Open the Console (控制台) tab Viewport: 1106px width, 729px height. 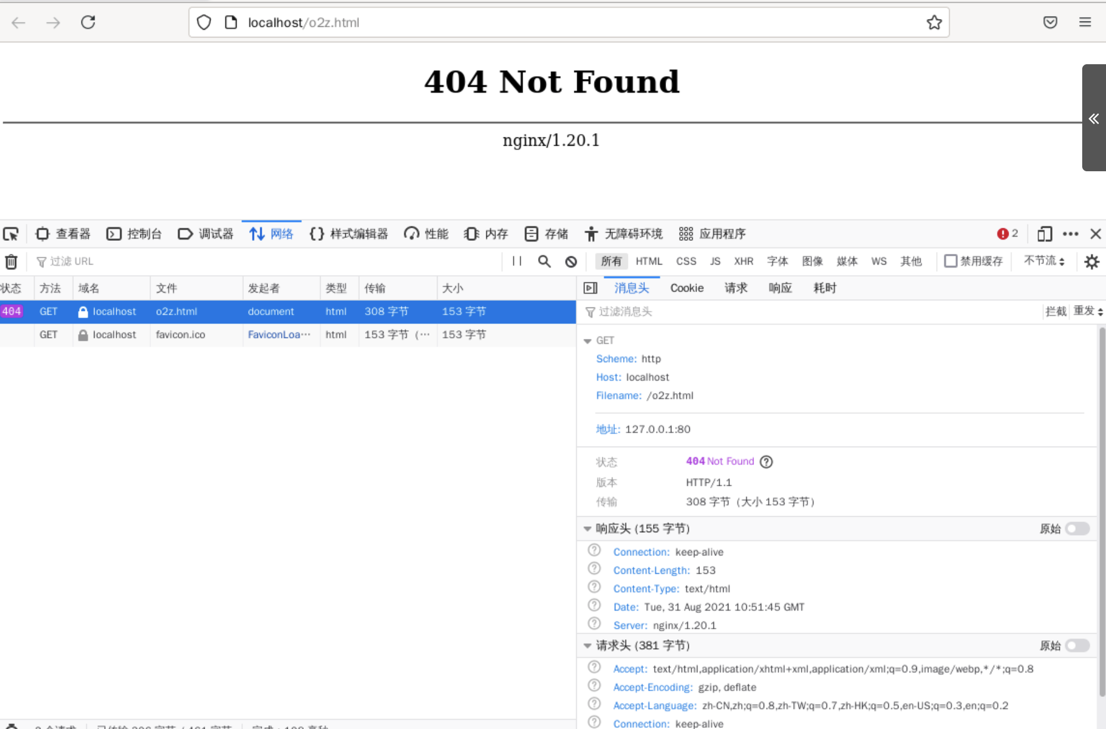point(134,234)
